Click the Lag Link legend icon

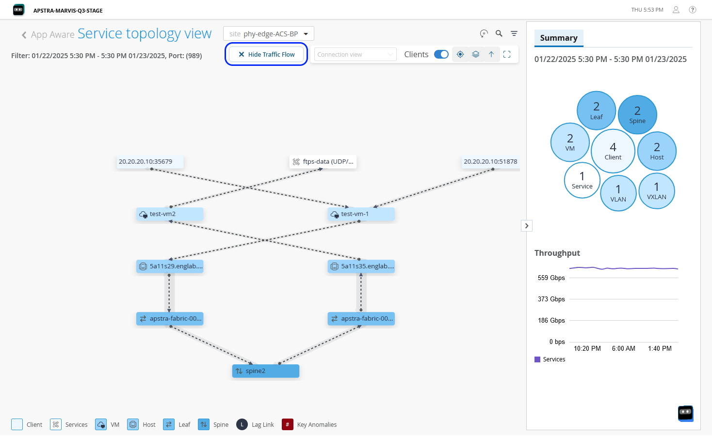pyautogui.click(x=242, y=424)
